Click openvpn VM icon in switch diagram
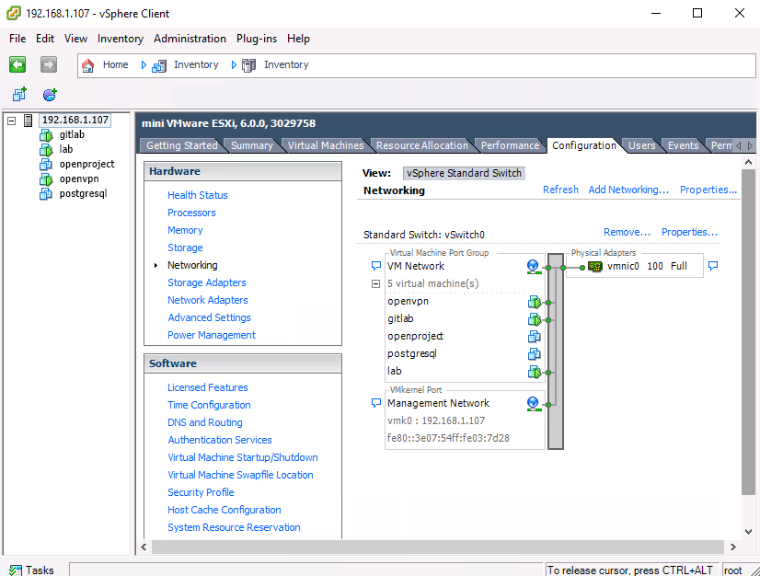760x576 pixels. click(535, 302)
